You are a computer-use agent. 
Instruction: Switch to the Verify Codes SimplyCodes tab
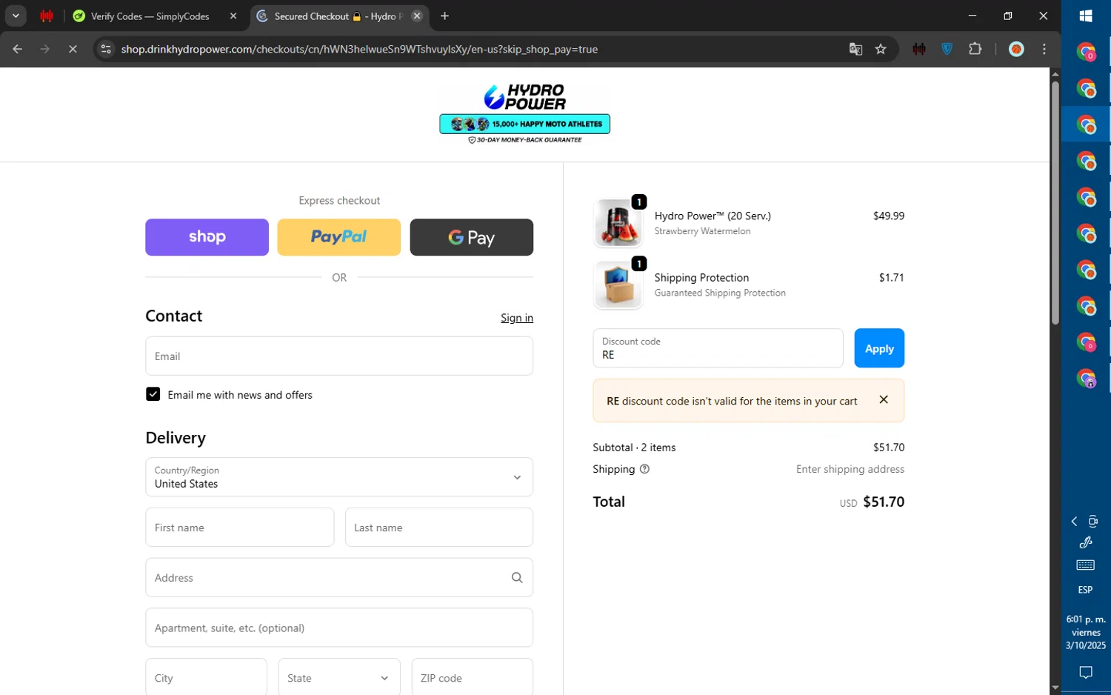click(150, 16)
